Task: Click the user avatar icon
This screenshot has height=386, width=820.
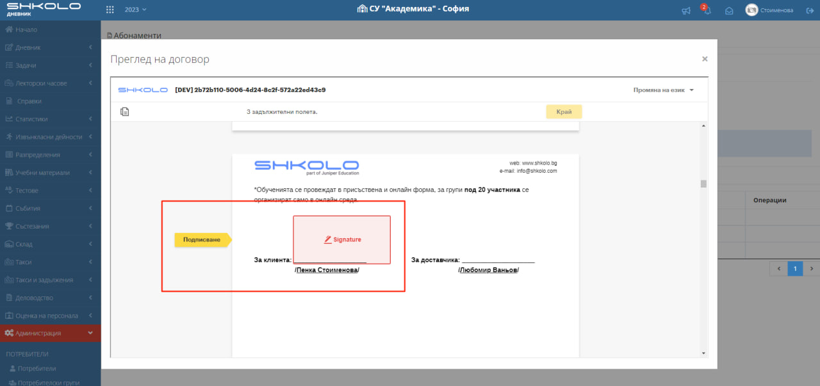Action: [x=751, y=10]
